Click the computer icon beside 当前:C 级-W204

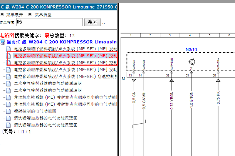(x=3, y=42)
